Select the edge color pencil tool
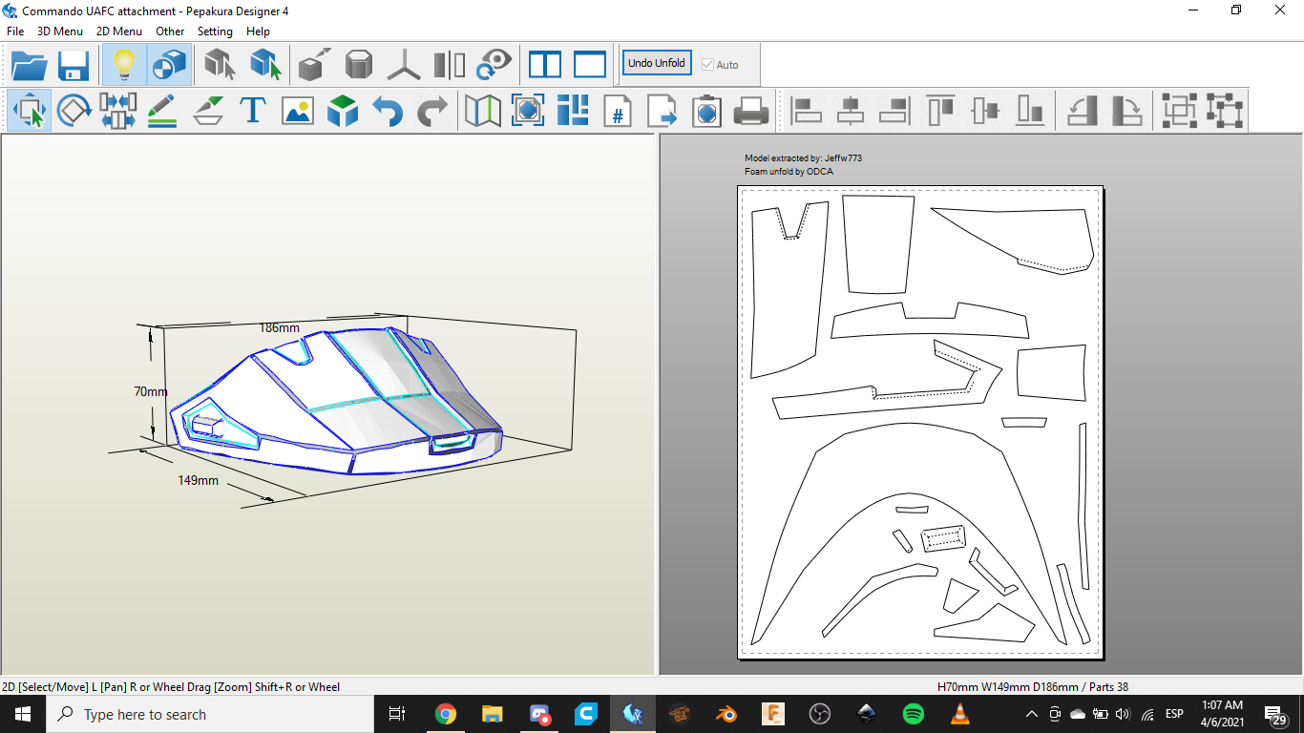The width and height of the screenshot is (1304, 733). coord(162,111)
